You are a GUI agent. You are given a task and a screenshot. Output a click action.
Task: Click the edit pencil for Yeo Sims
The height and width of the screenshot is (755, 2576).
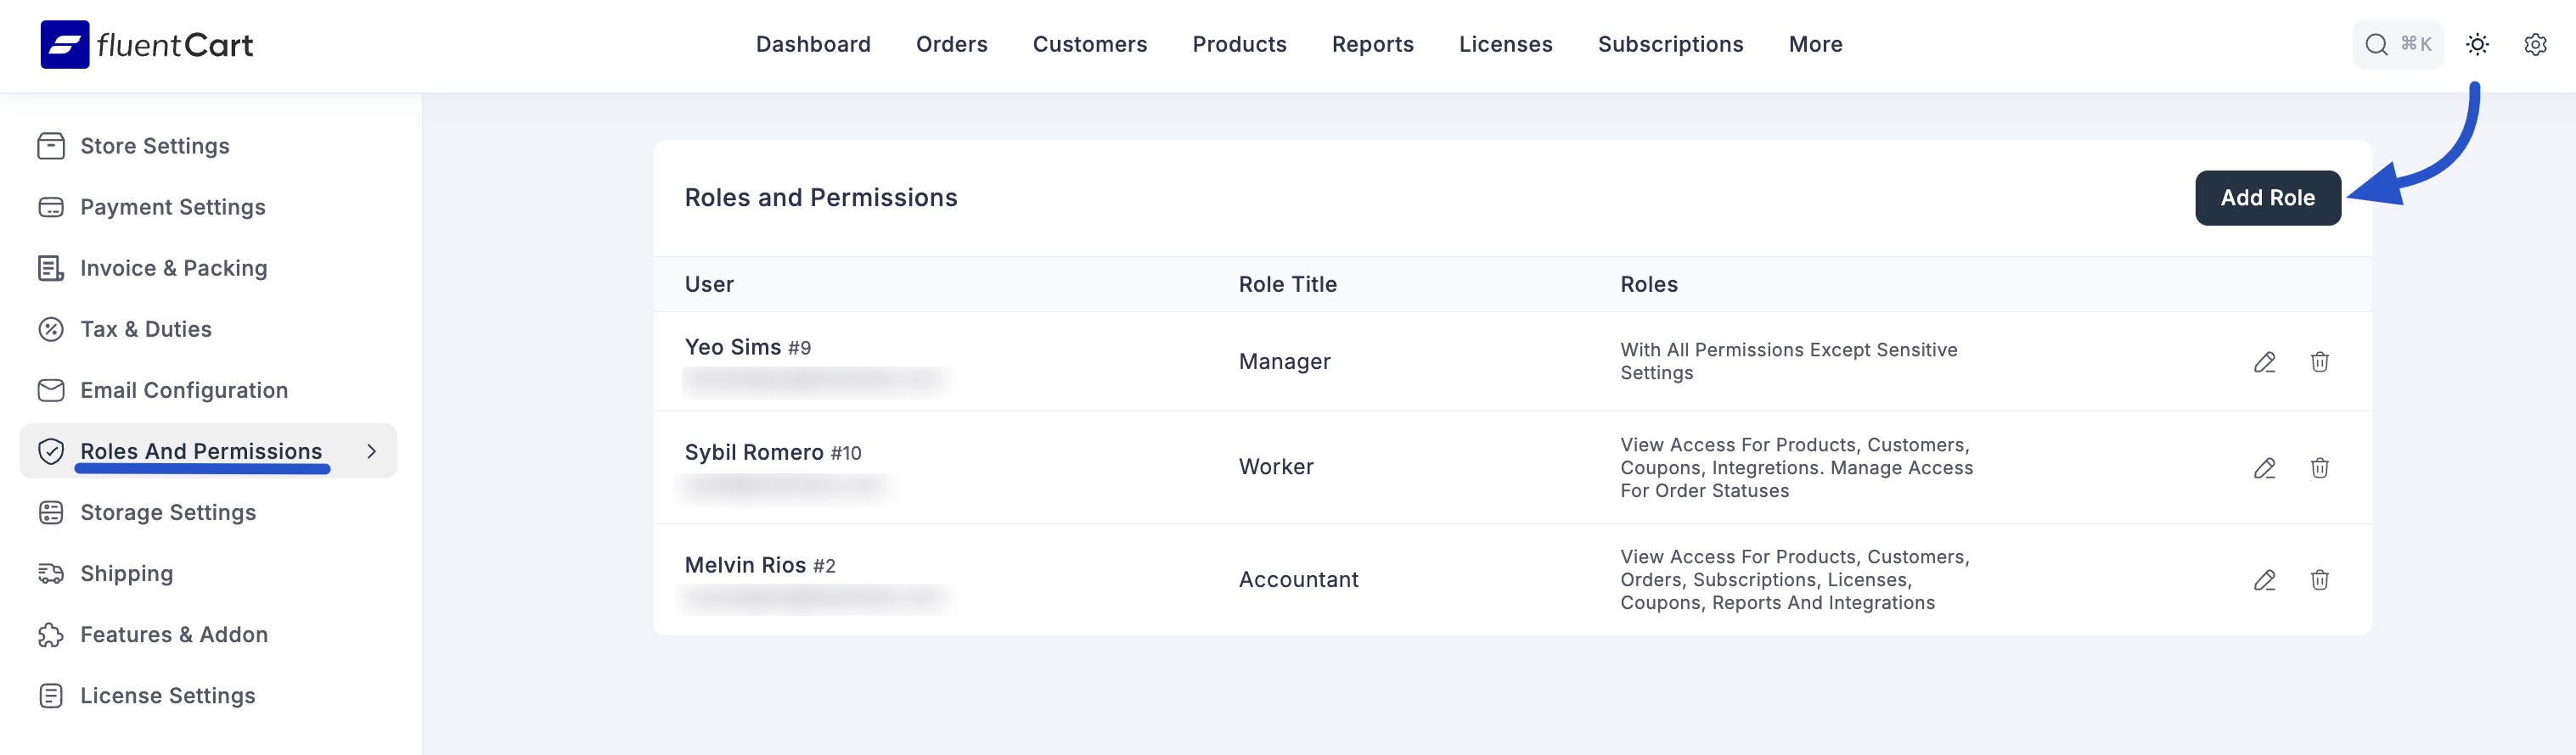point(2264,361)
